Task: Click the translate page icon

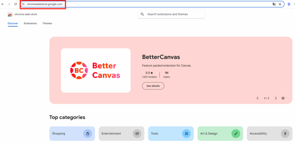Action: (274, 4)
